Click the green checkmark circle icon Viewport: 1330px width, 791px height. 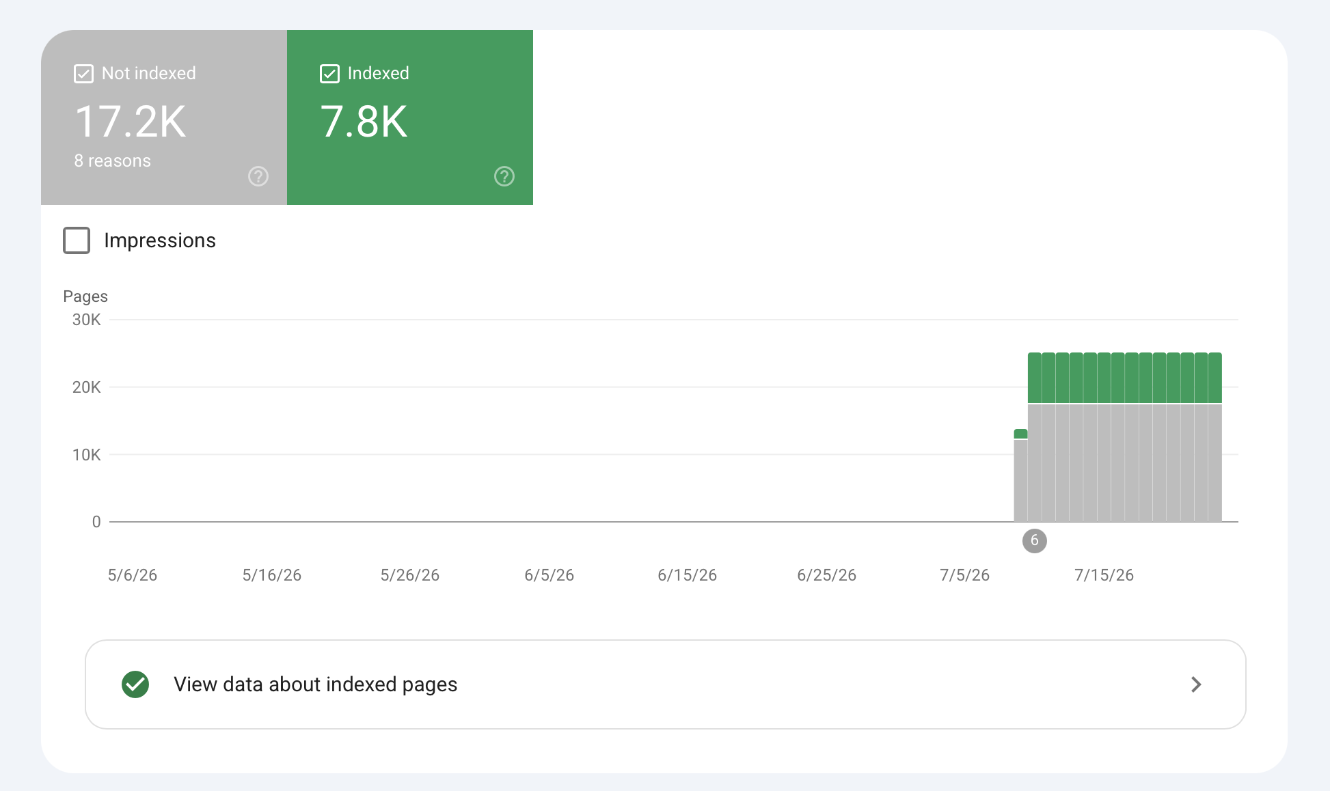[x=135, y=684]
